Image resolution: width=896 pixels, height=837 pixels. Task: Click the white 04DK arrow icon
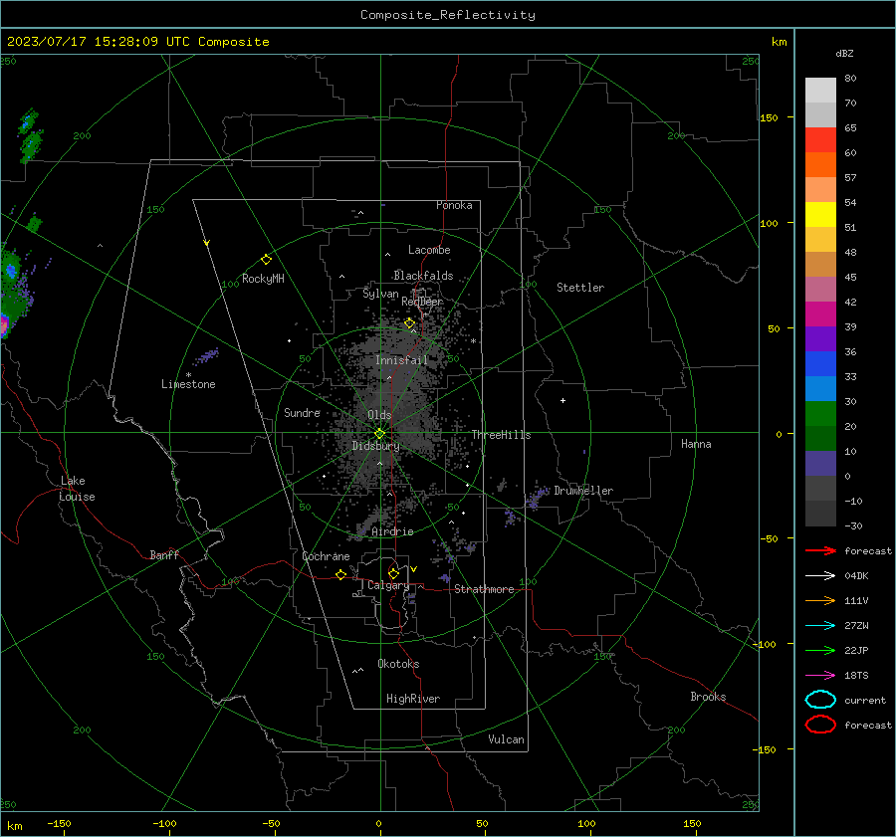(820, 575)
